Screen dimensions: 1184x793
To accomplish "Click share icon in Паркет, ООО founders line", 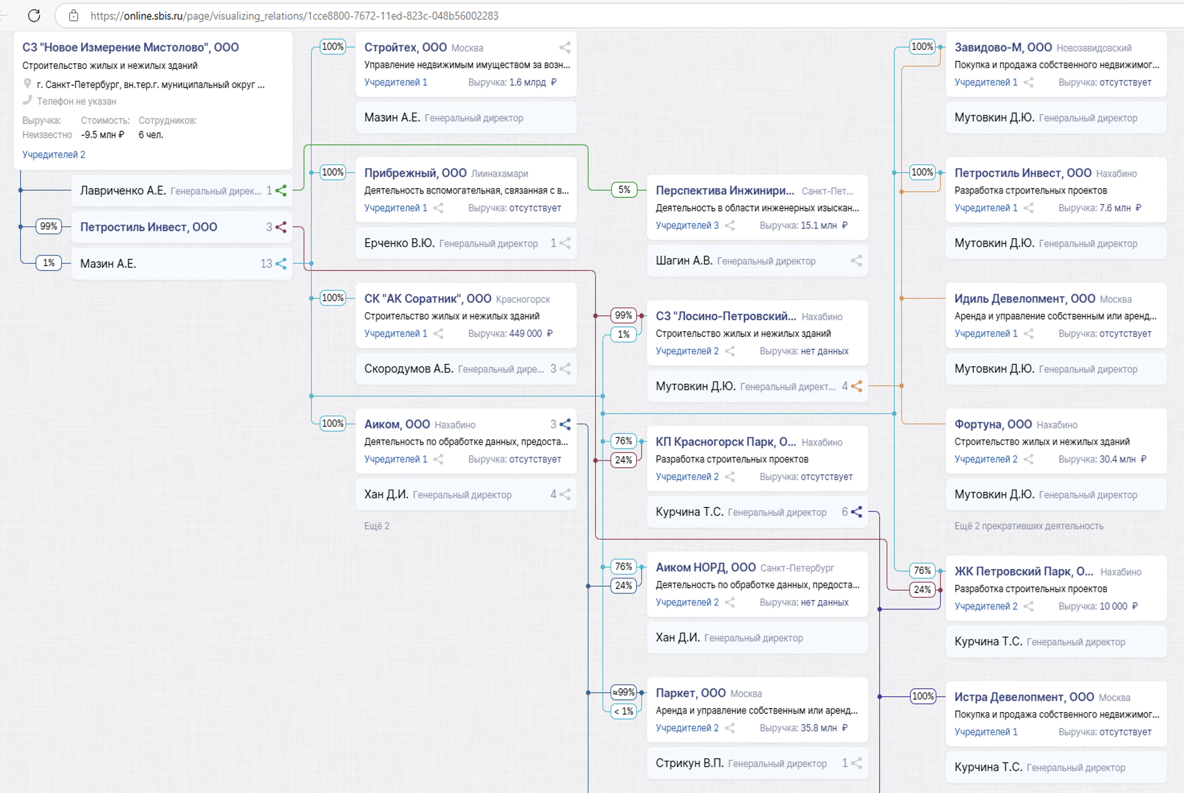I will click(730, 728).
